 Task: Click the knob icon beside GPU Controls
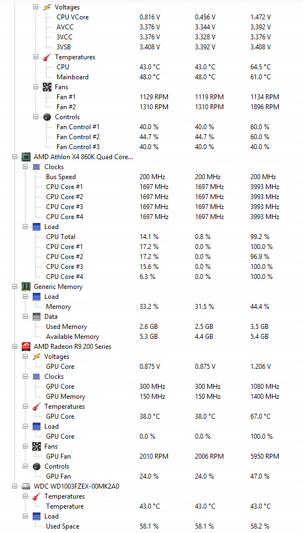(x=37, y=466)
